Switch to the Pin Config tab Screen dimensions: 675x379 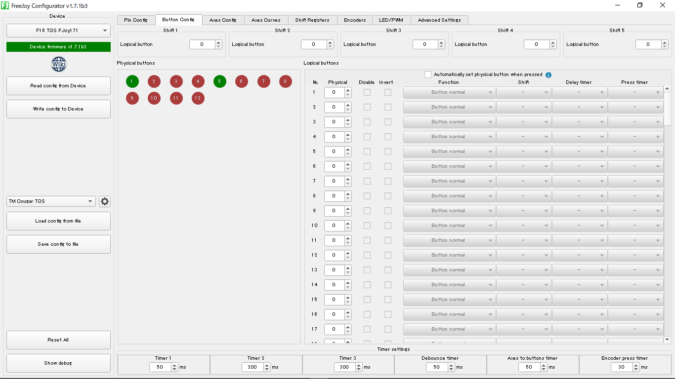[x=136, y=20]
